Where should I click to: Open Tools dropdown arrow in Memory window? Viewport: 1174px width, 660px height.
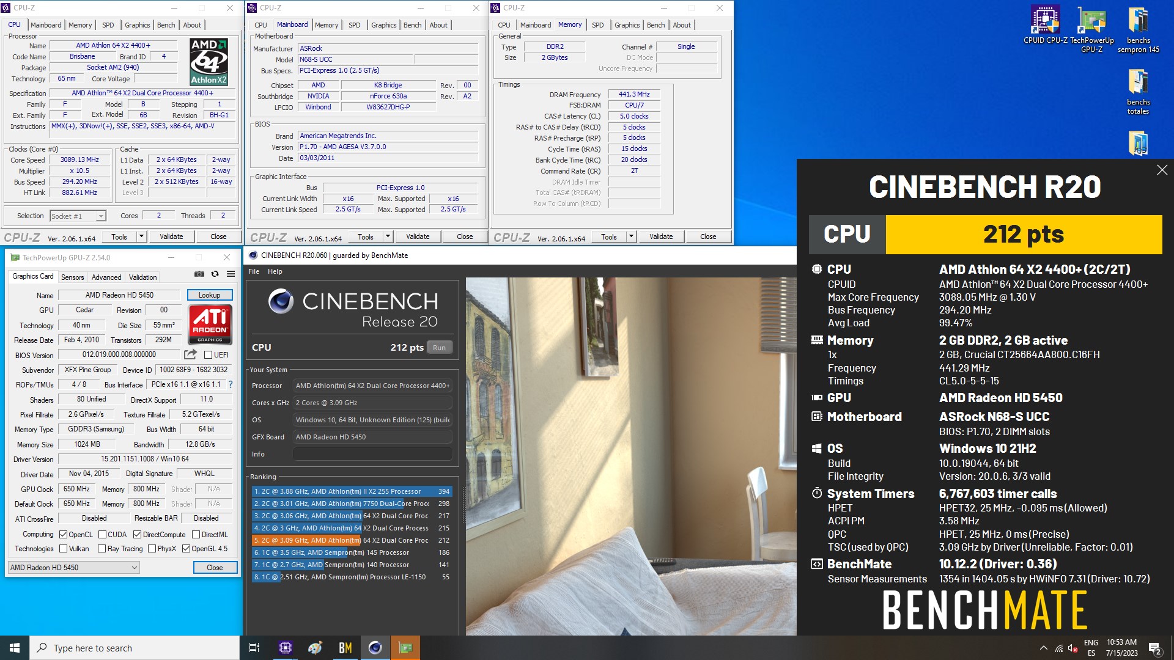pos(631,237)
